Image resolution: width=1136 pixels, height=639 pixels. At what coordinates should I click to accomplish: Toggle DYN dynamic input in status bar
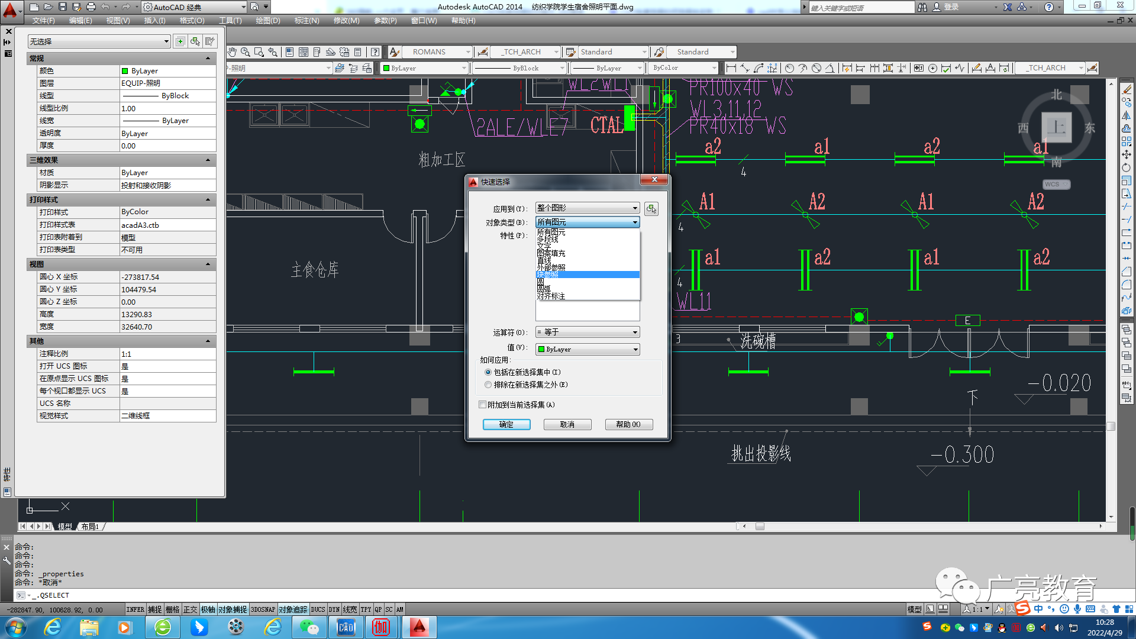(334, 609)
